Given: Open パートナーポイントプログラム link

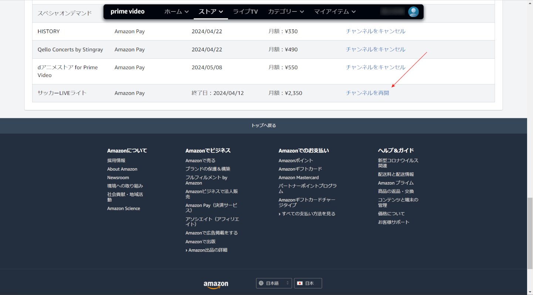Looking at the screenshot, I should [x=308, y=189].
